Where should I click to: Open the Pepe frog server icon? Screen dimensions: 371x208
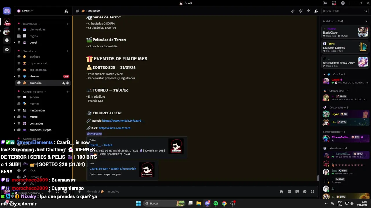7,31
